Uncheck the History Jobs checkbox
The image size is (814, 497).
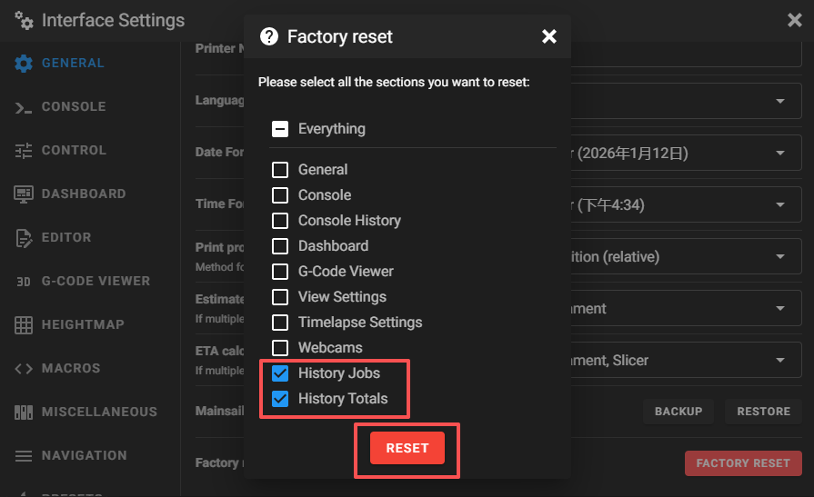(x=280, y=373)
